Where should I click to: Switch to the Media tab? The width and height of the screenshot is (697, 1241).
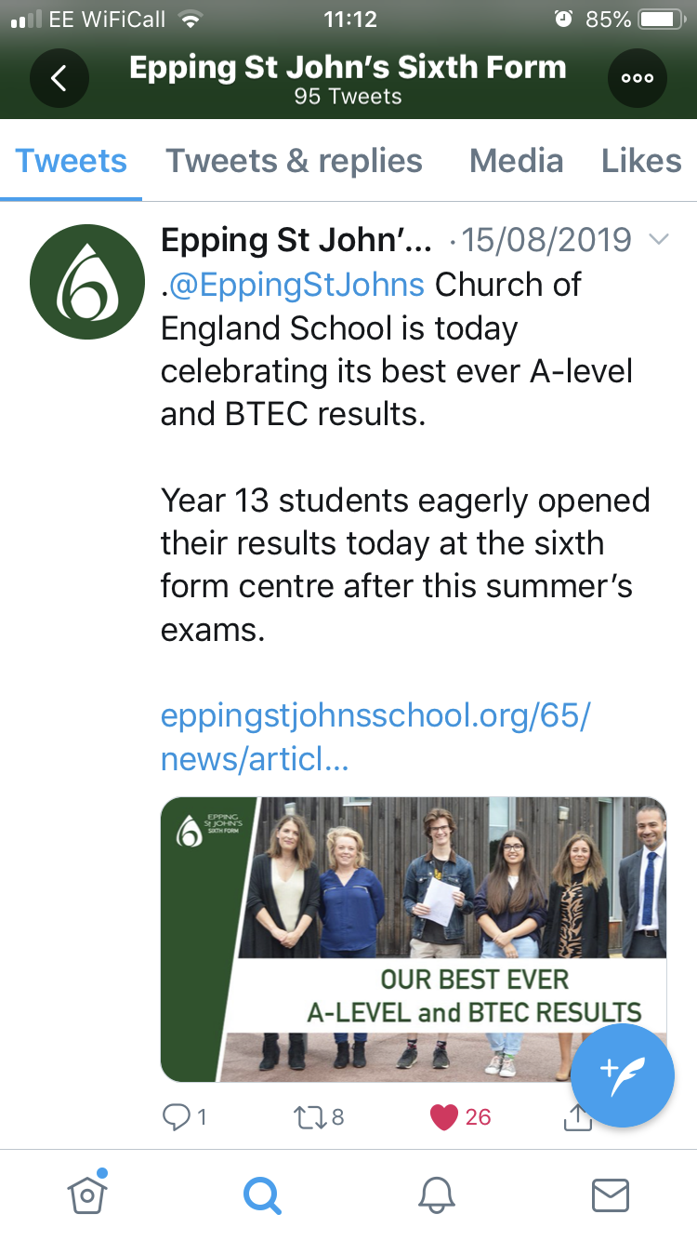pyautogui.click(x=516, y=161)
